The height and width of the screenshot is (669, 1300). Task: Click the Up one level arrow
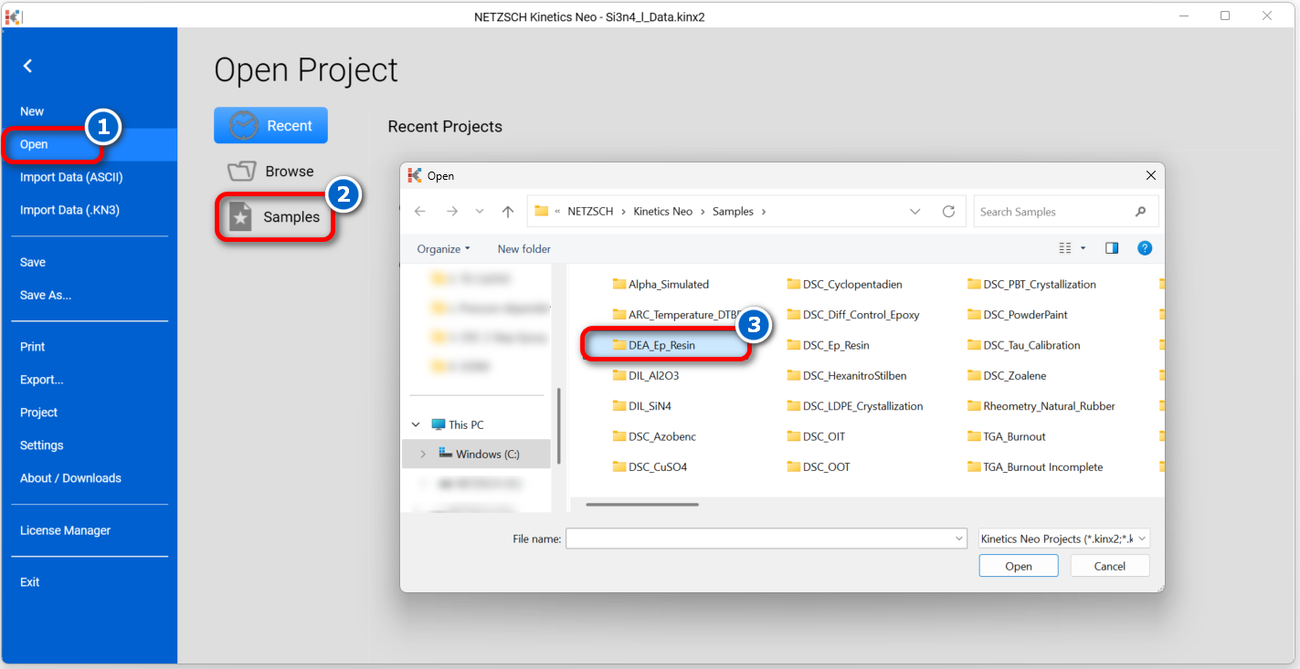pos(508,212)
